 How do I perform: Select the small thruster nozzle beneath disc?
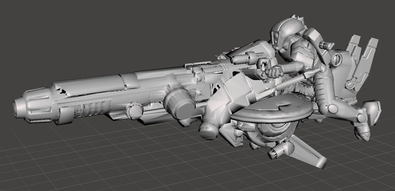tap(277, 152)
